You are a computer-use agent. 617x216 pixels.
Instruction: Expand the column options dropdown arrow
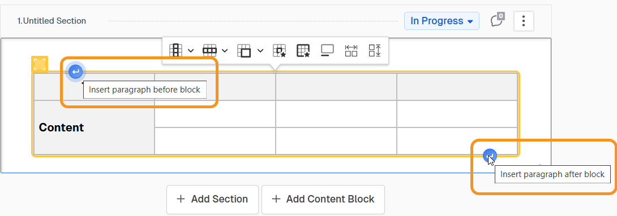click(191, 51)
